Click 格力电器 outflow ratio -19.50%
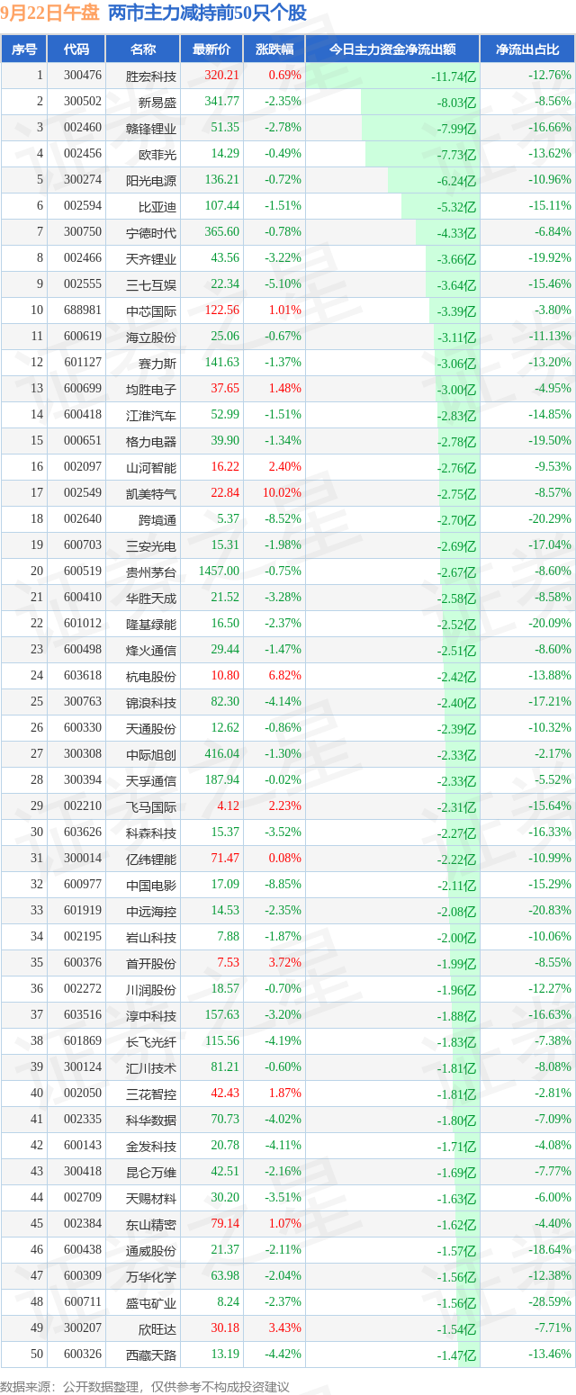The height and width of the screenshot is (1395, 576). click(x=550, y=441)
